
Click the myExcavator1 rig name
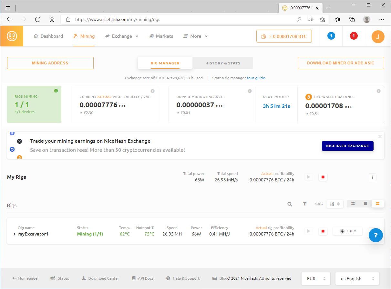[x=33, y=234]
